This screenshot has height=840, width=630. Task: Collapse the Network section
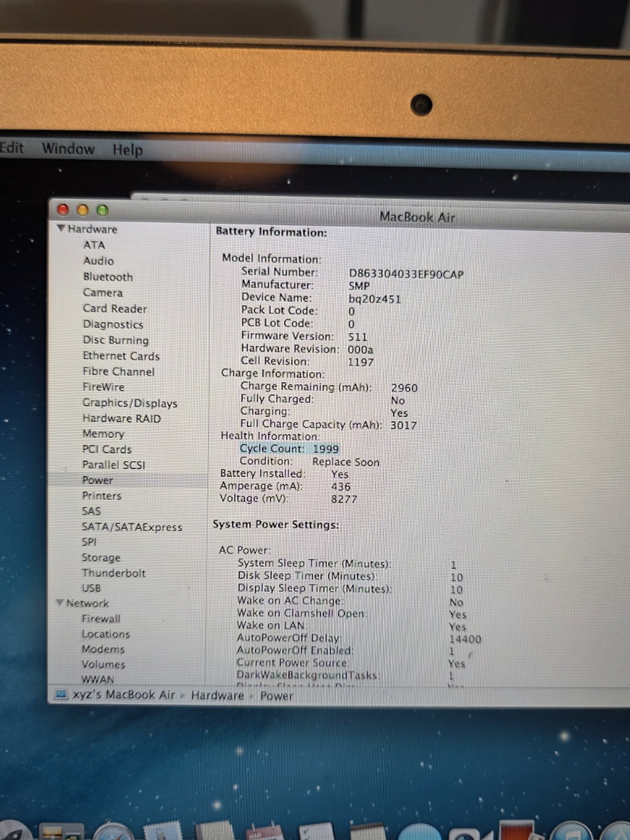pos(60,603)
